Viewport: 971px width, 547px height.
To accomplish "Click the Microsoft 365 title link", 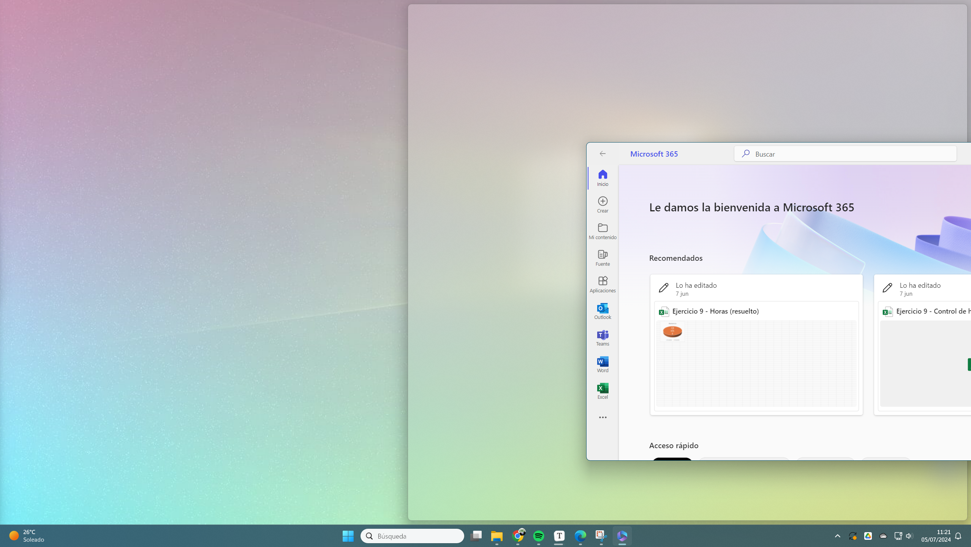I will tap(654, 154).
